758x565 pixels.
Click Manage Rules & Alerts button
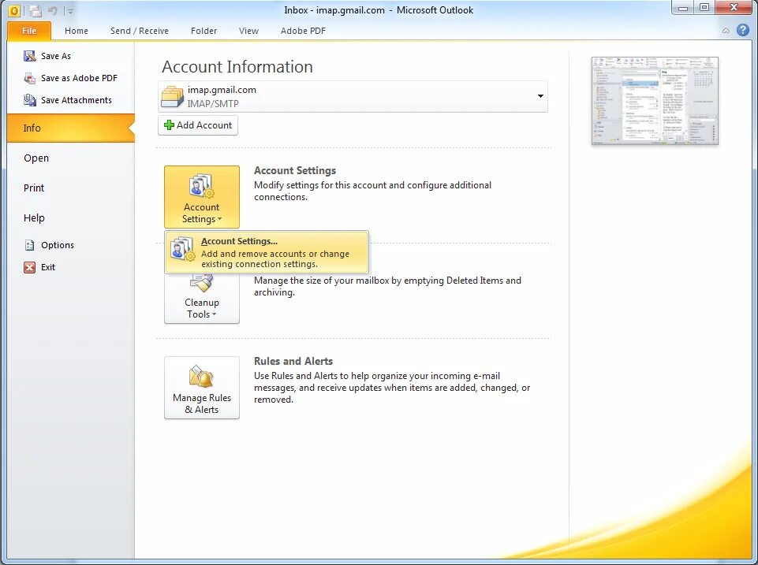(202, 388)
